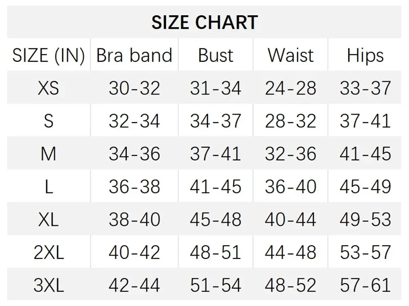Select 2XL waist value 44-48

[x=290, y=252]
